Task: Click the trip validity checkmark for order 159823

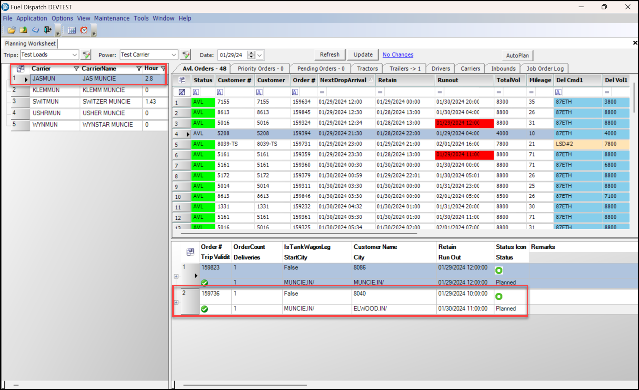Action: click(x=204, y=283)
